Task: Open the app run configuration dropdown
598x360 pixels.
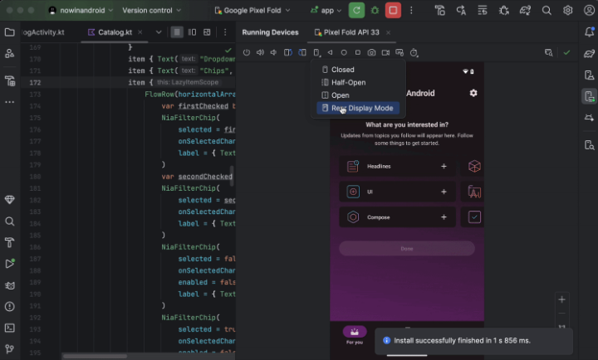Action: click(326, 10)
